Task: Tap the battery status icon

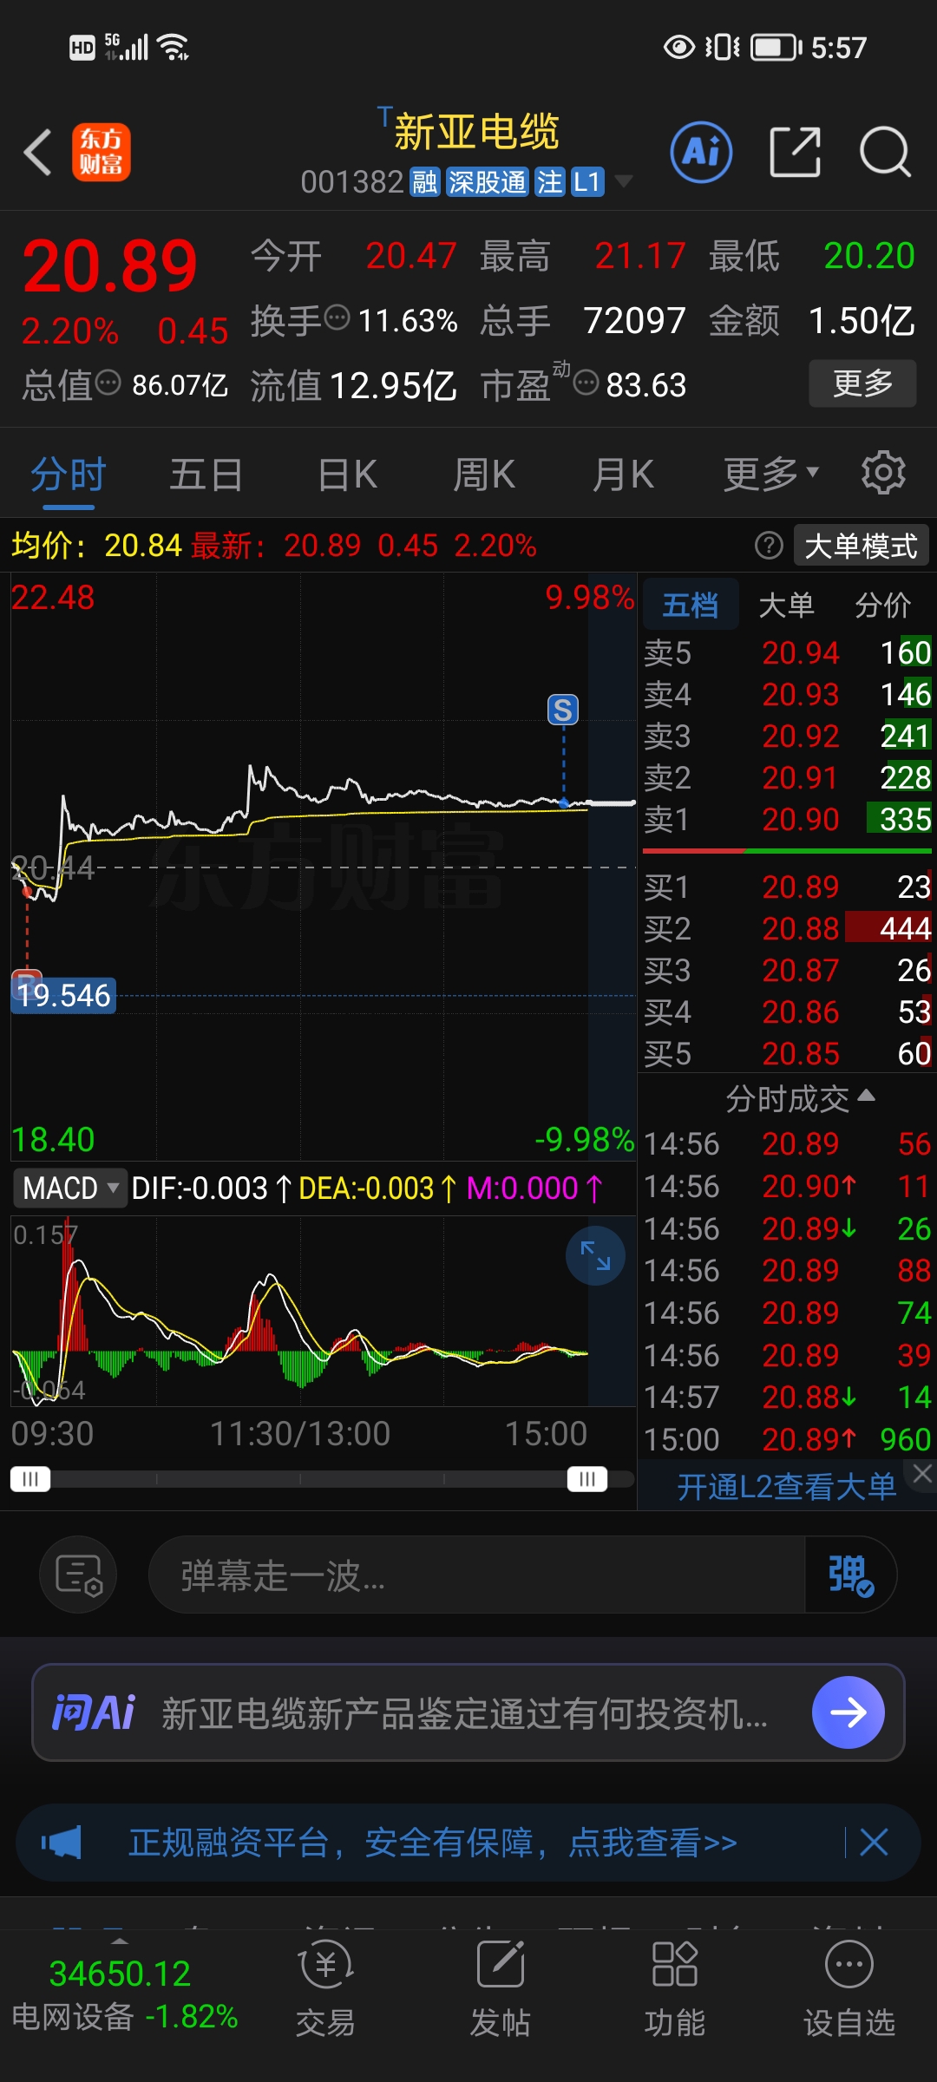Action: click(x=776, y=47)
